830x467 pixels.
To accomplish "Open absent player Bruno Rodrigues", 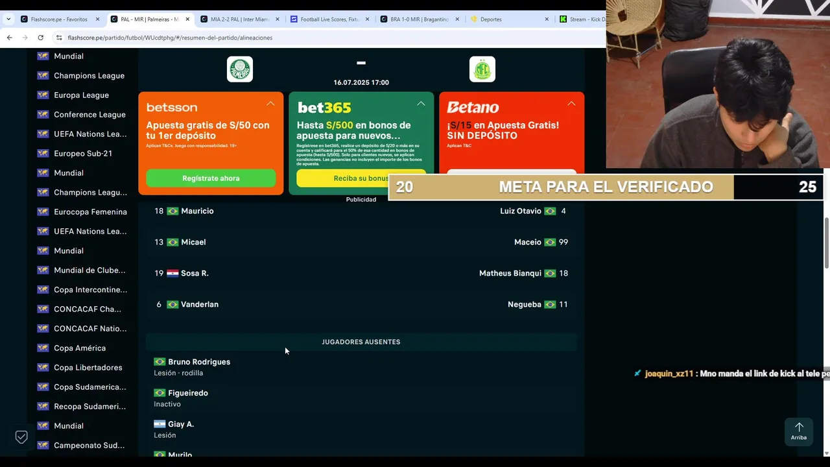I will (199, 362).
